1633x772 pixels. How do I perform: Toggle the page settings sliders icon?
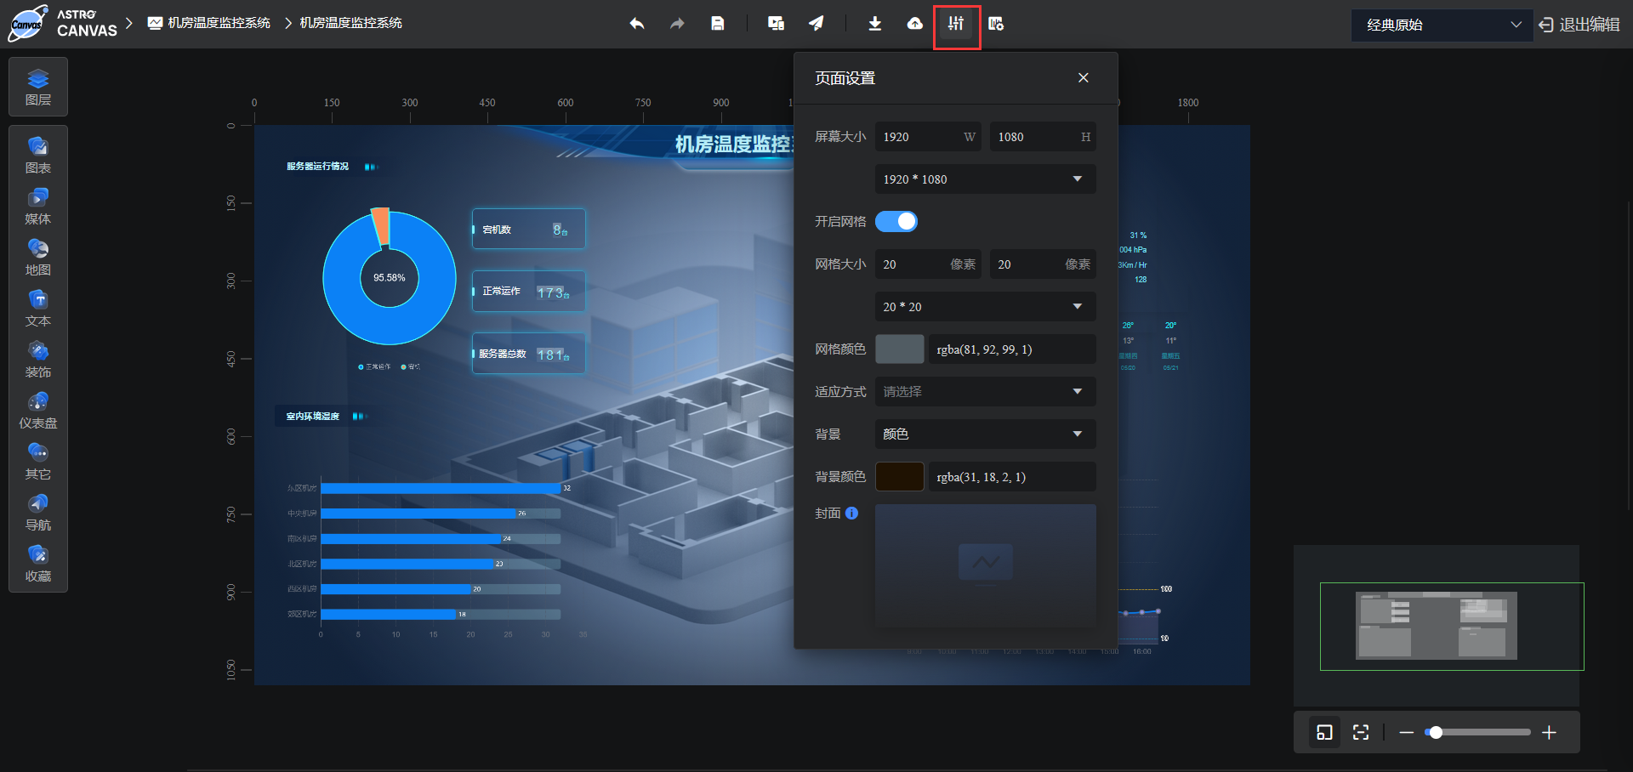pyautogui.click(x=957, y=25)
